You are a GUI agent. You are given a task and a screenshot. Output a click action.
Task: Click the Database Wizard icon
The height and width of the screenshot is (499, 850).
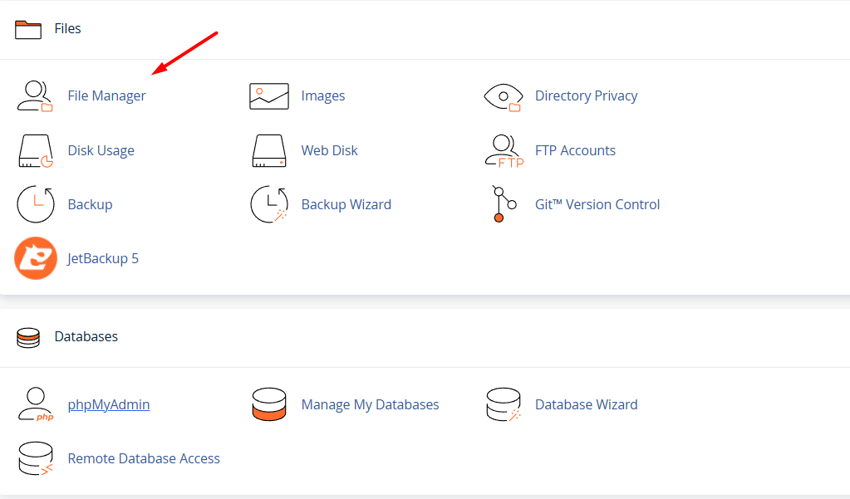(x=504, y=405)
